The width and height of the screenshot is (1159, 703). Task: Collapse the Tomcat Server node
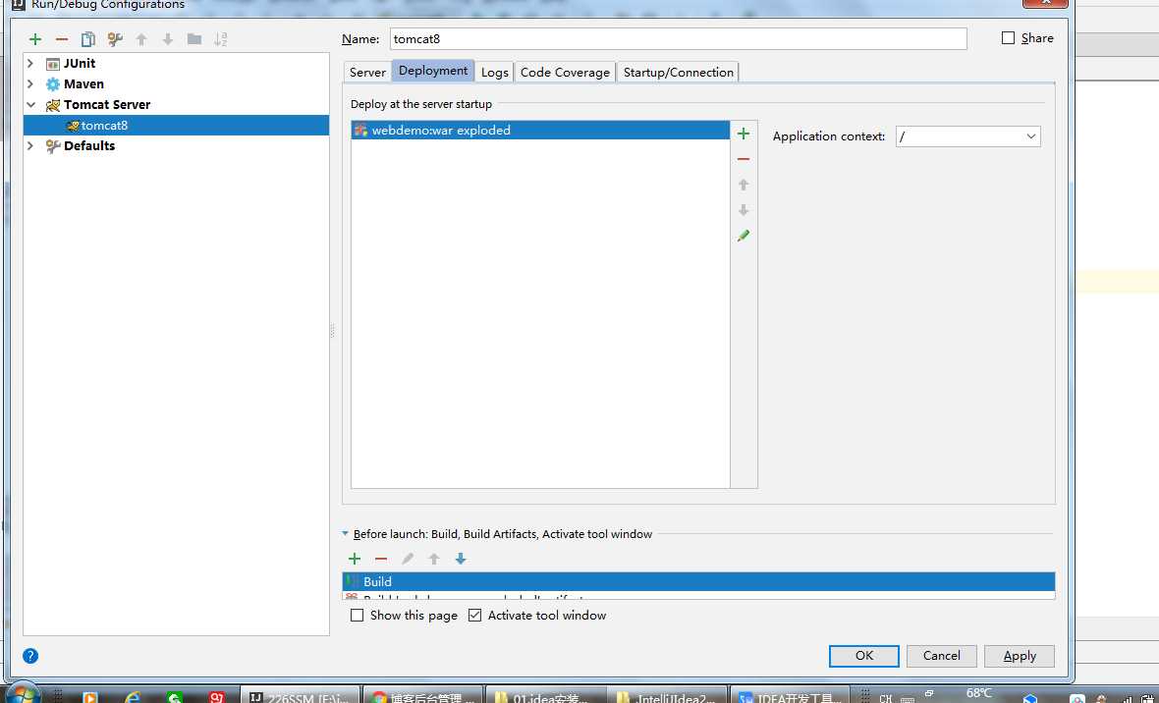(x=30, y=105)
